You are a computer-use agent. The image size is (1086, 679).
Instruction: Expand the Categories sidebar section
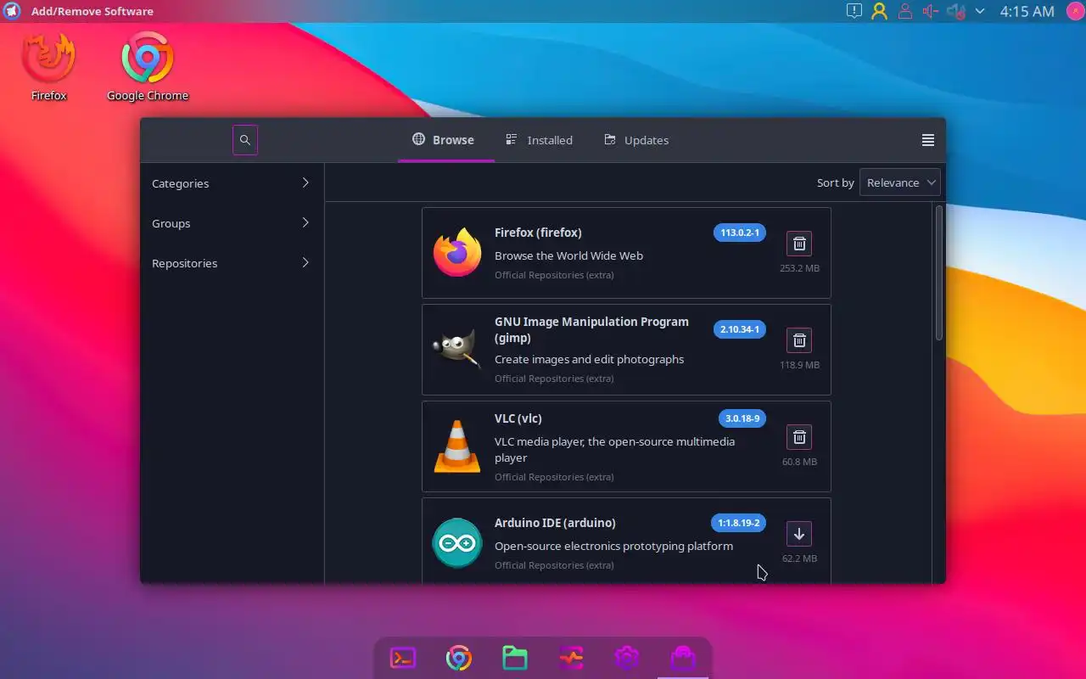232,183
